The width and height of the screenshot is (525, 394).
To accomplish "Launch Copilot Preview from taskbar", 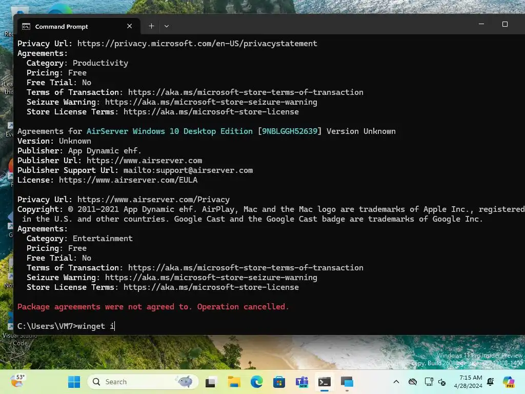I will click(x=509, y=382).
